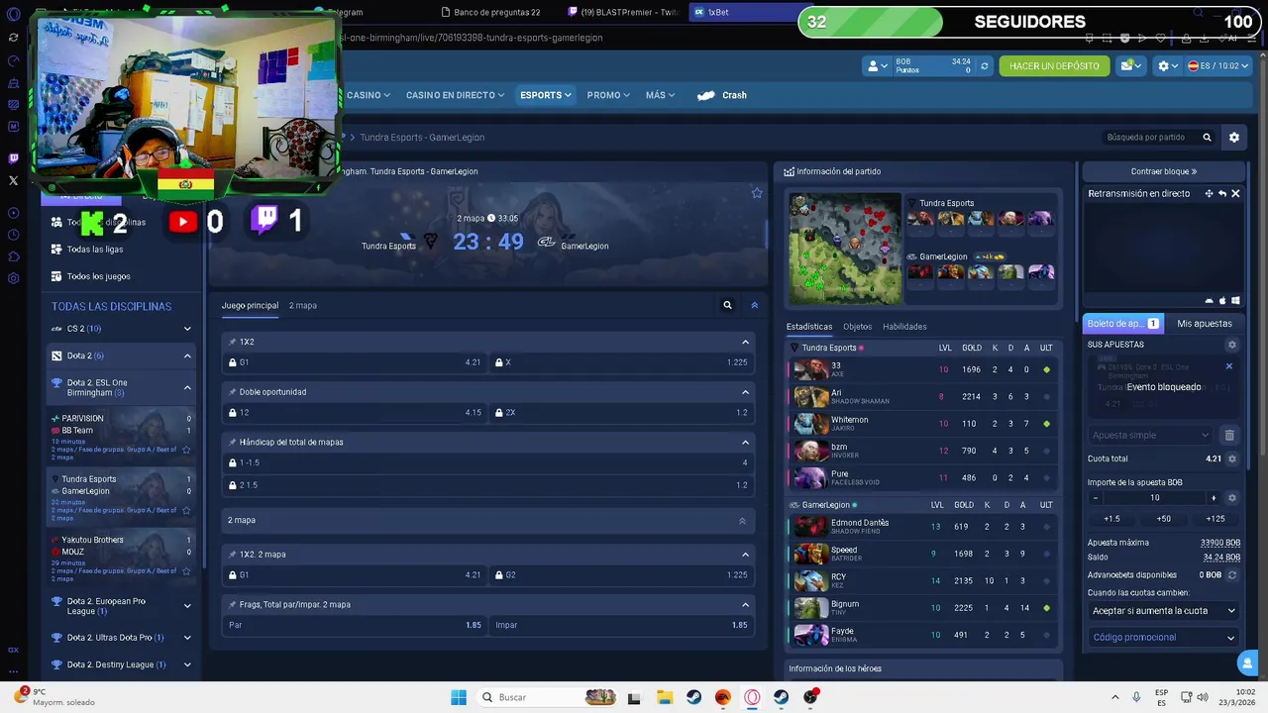The image size is (1268, 713).
Task: Switch to the 2 mapa tab
Action: (303, 305)
